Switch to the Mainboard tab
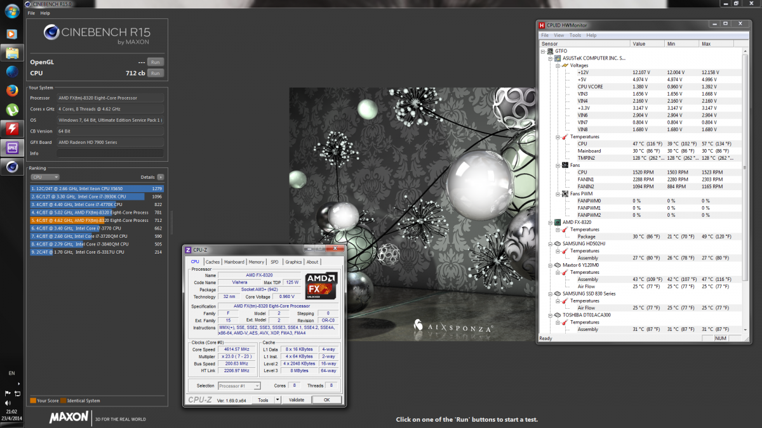This screenshot has height=428, width=762. [234, 262]
